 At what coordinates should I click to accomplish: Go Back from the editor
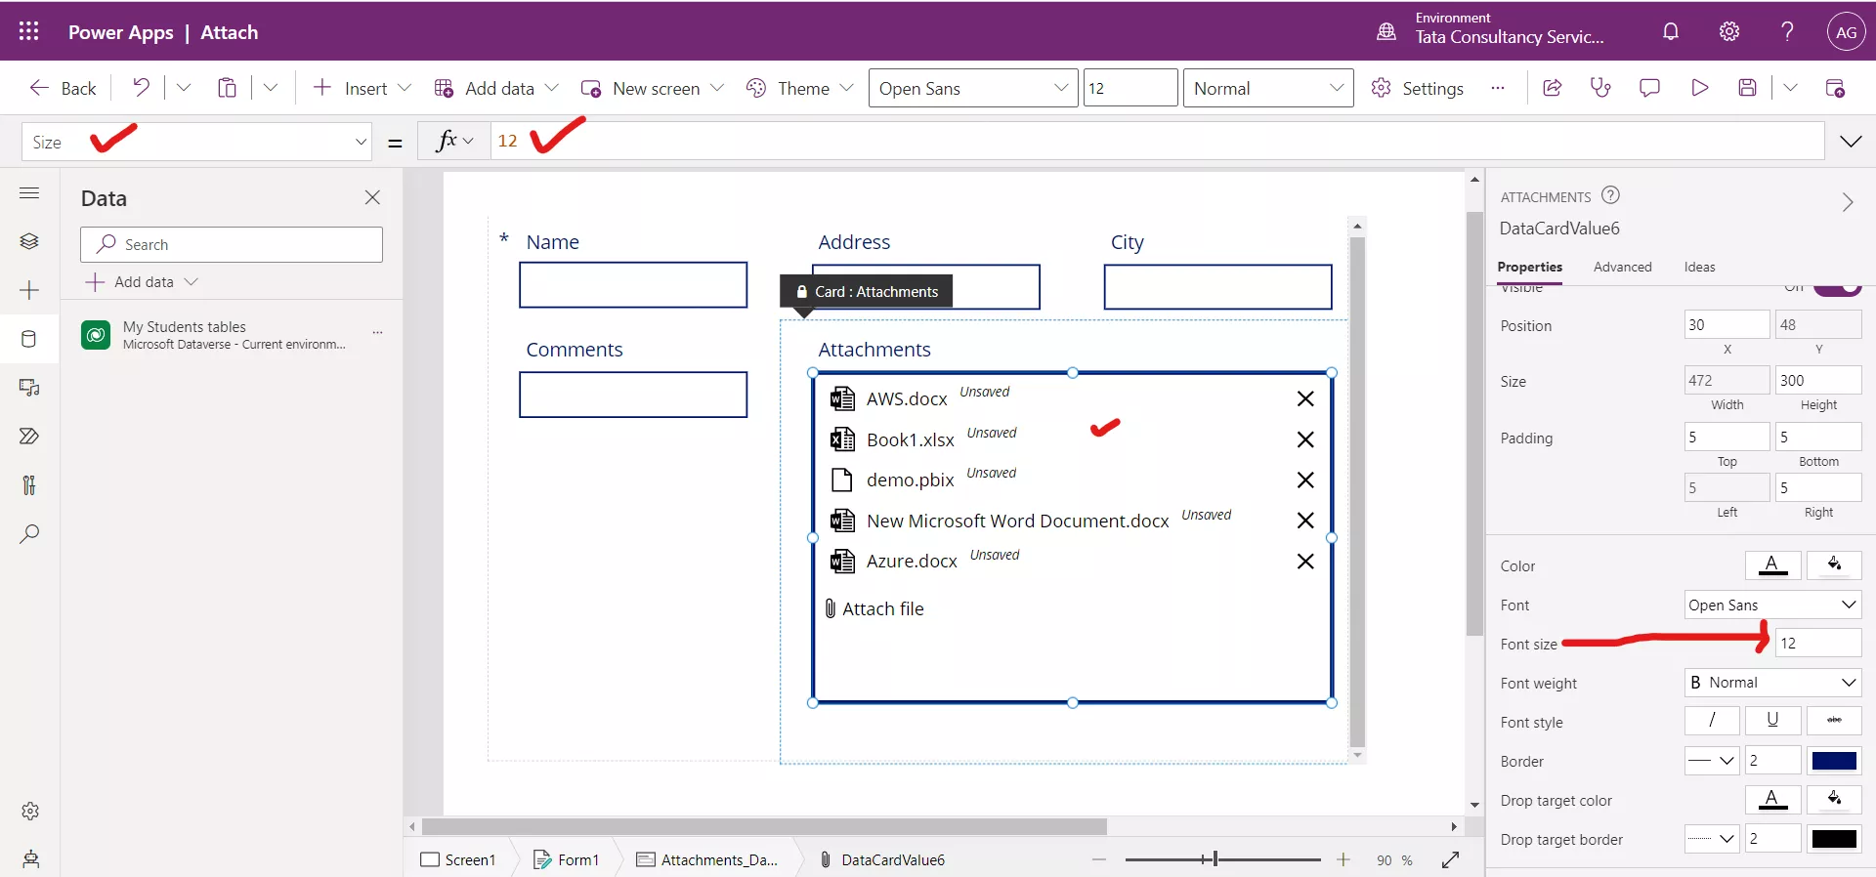[x=64, y=88]
